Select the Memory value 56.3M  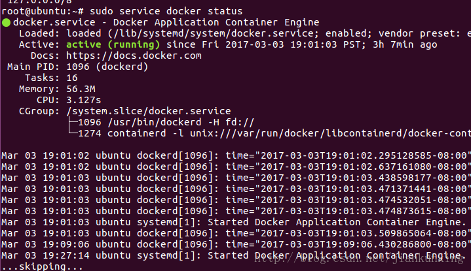[81, 89]
